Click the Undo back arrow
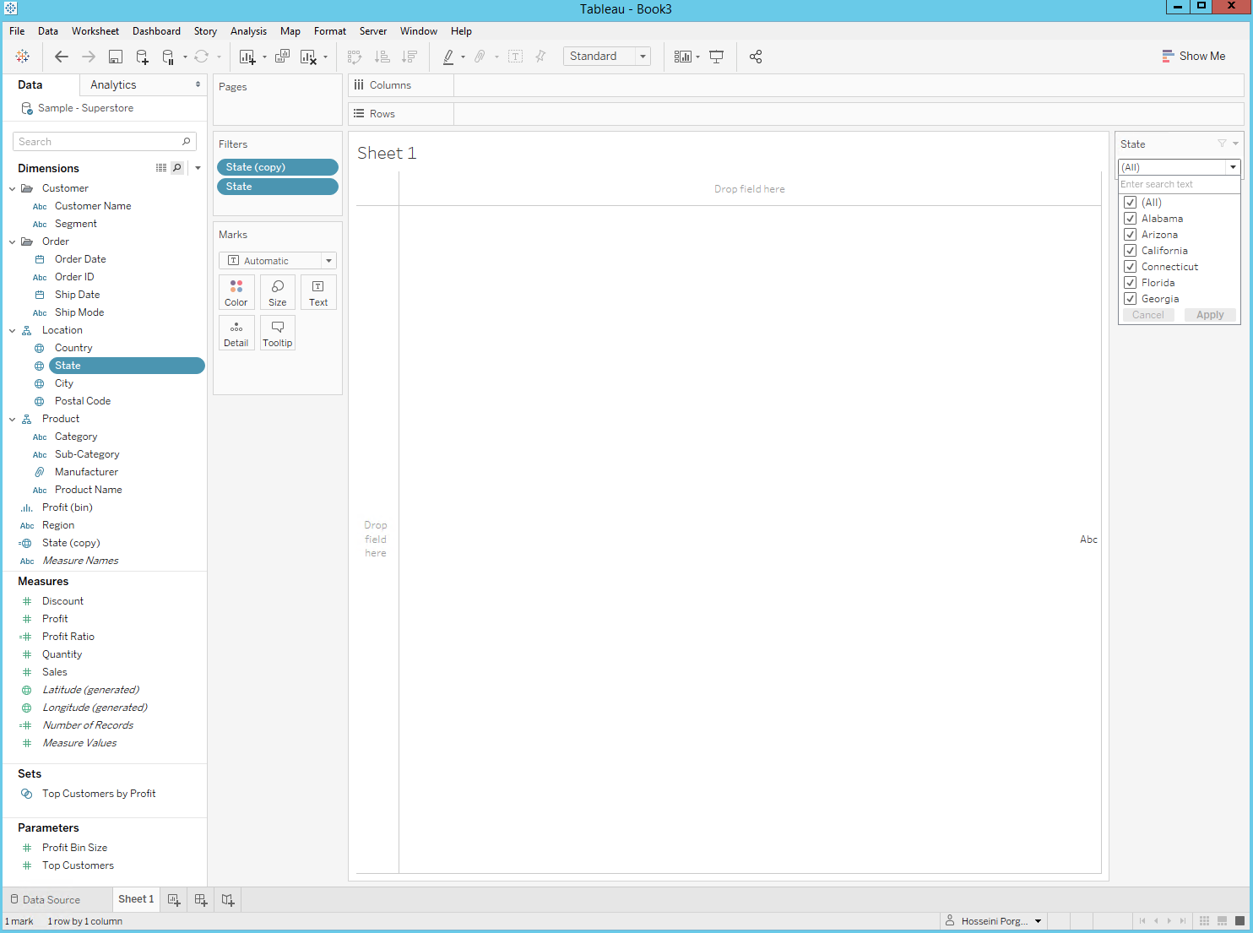The image size is (1253, 933). click(x=62, y=57)
